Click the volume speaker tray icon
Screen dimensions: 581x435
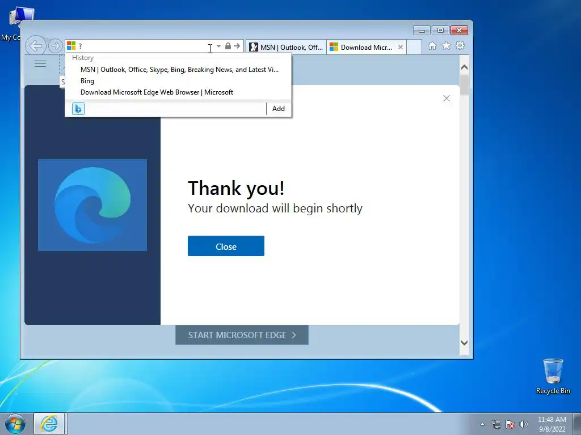(524, 424)
